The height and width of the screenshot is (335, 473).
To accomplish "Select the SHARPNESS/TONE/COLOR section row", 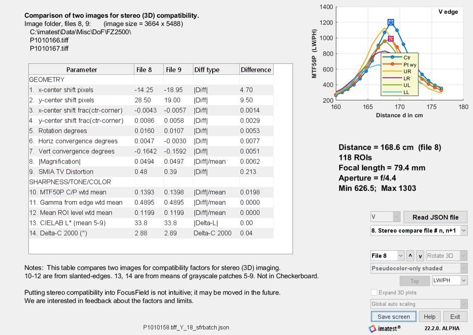I will 151,182.
